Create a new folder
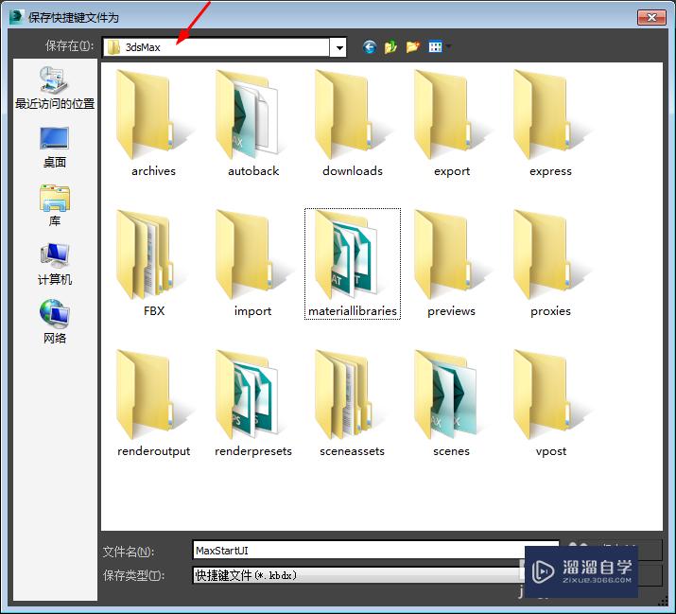 tap(412, 46)
